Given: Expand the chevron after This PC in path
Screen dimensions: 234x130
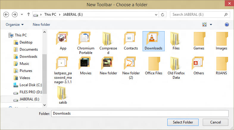Looking at the screenshot, I should [60, 15].
